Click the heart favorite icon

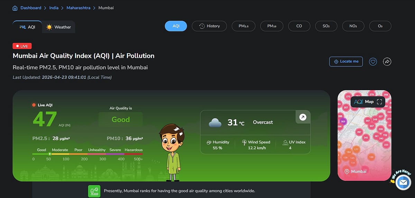(373, 62)
